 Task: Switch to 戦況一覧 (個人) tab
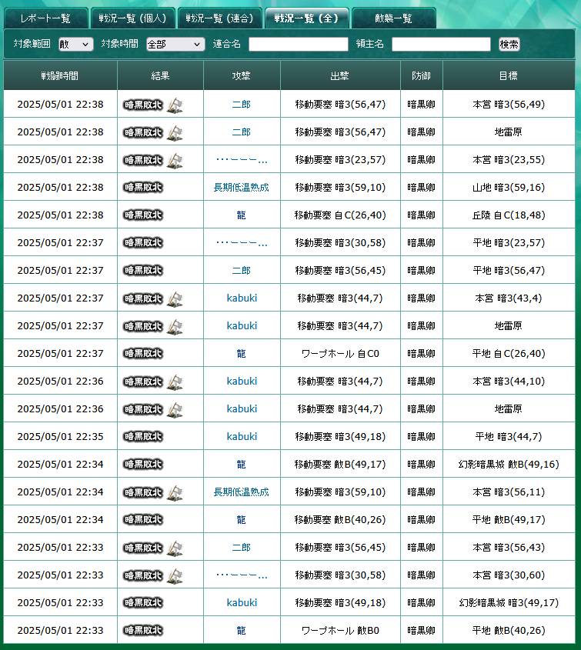tap(132, 18)
